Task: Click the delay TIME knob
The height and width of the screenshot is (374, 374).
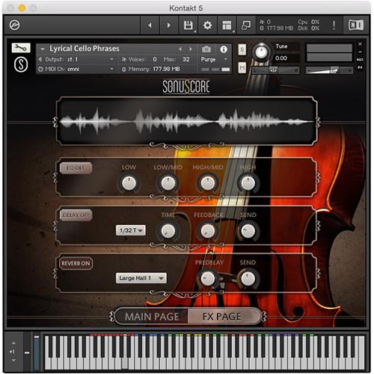Action: 168,231
